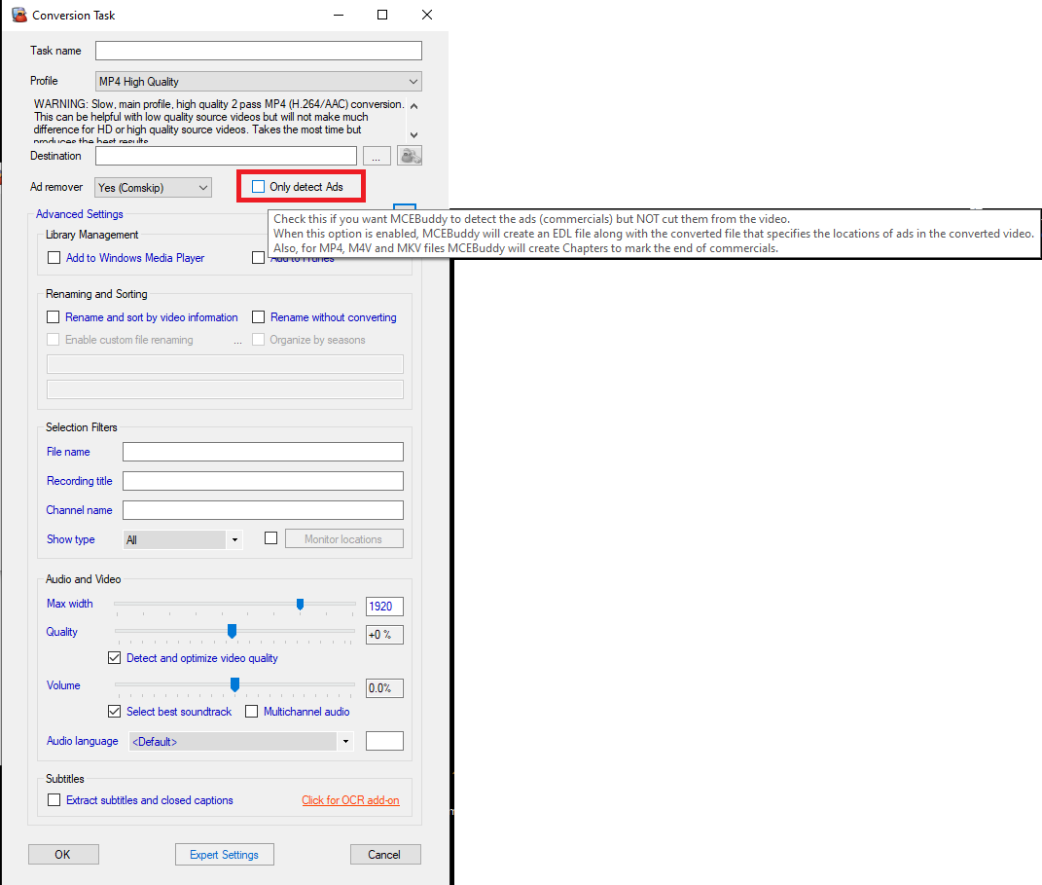Check Add to Windows Media Player
1042x885 pixels.
tap(54, 258)
